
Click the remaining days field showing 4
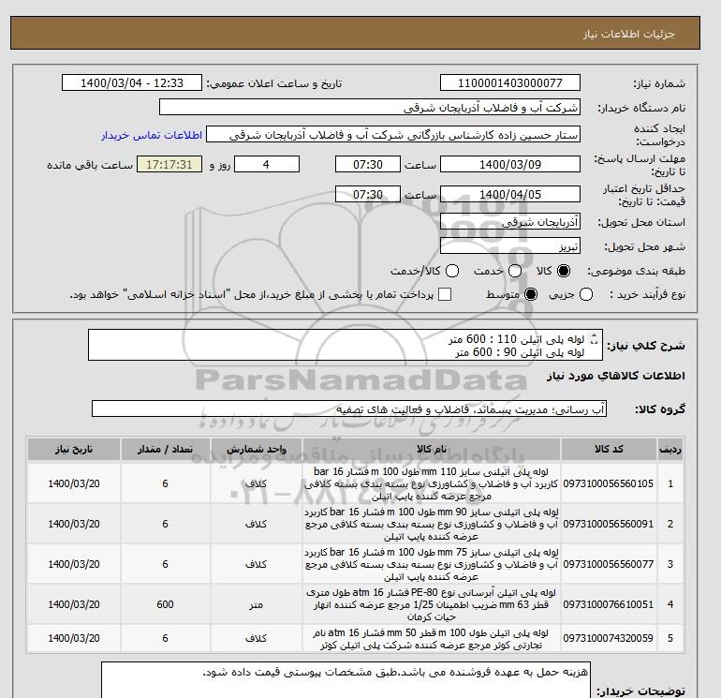pyautogui.click(x=267, y=164)
